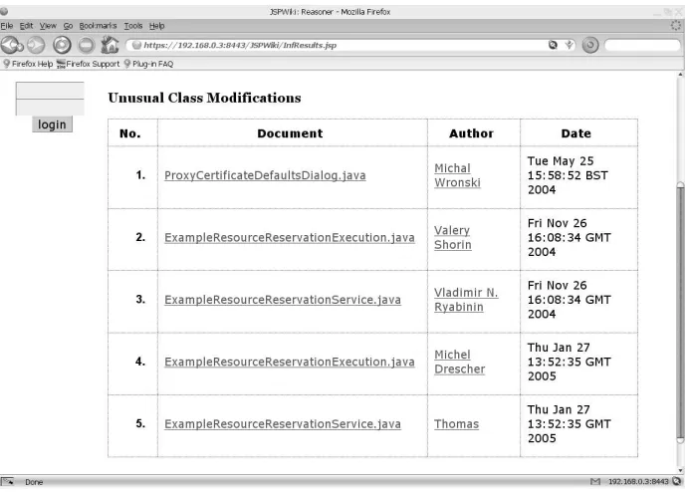Open Firefox Support bookmark
The width and height of the screenshot is (689, 492).
[88, 64]
